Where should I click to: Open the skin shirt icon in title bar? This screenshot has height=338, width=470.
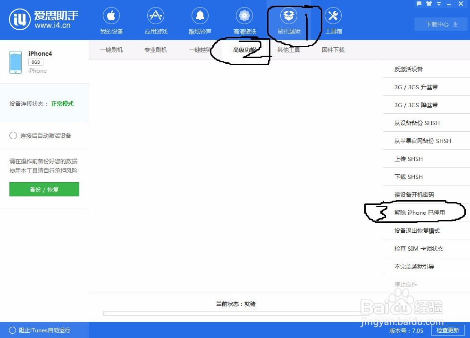[x=429, y=4]
